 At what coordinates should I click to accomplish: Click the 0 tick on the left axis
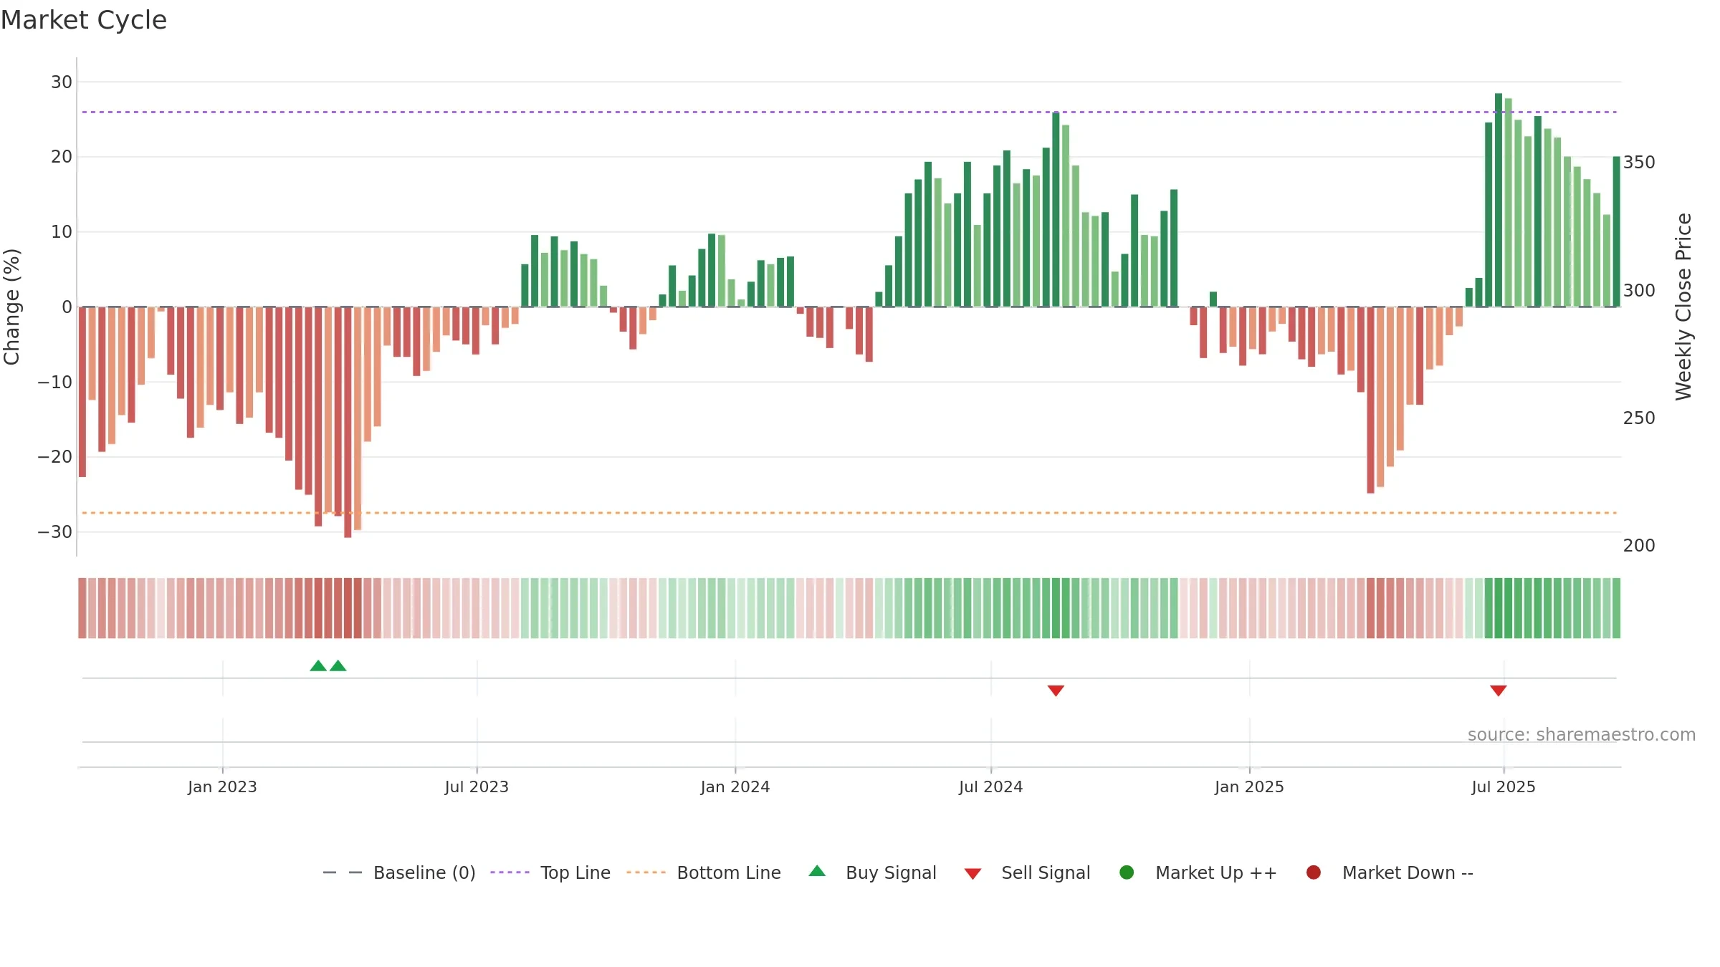point(67,307)
